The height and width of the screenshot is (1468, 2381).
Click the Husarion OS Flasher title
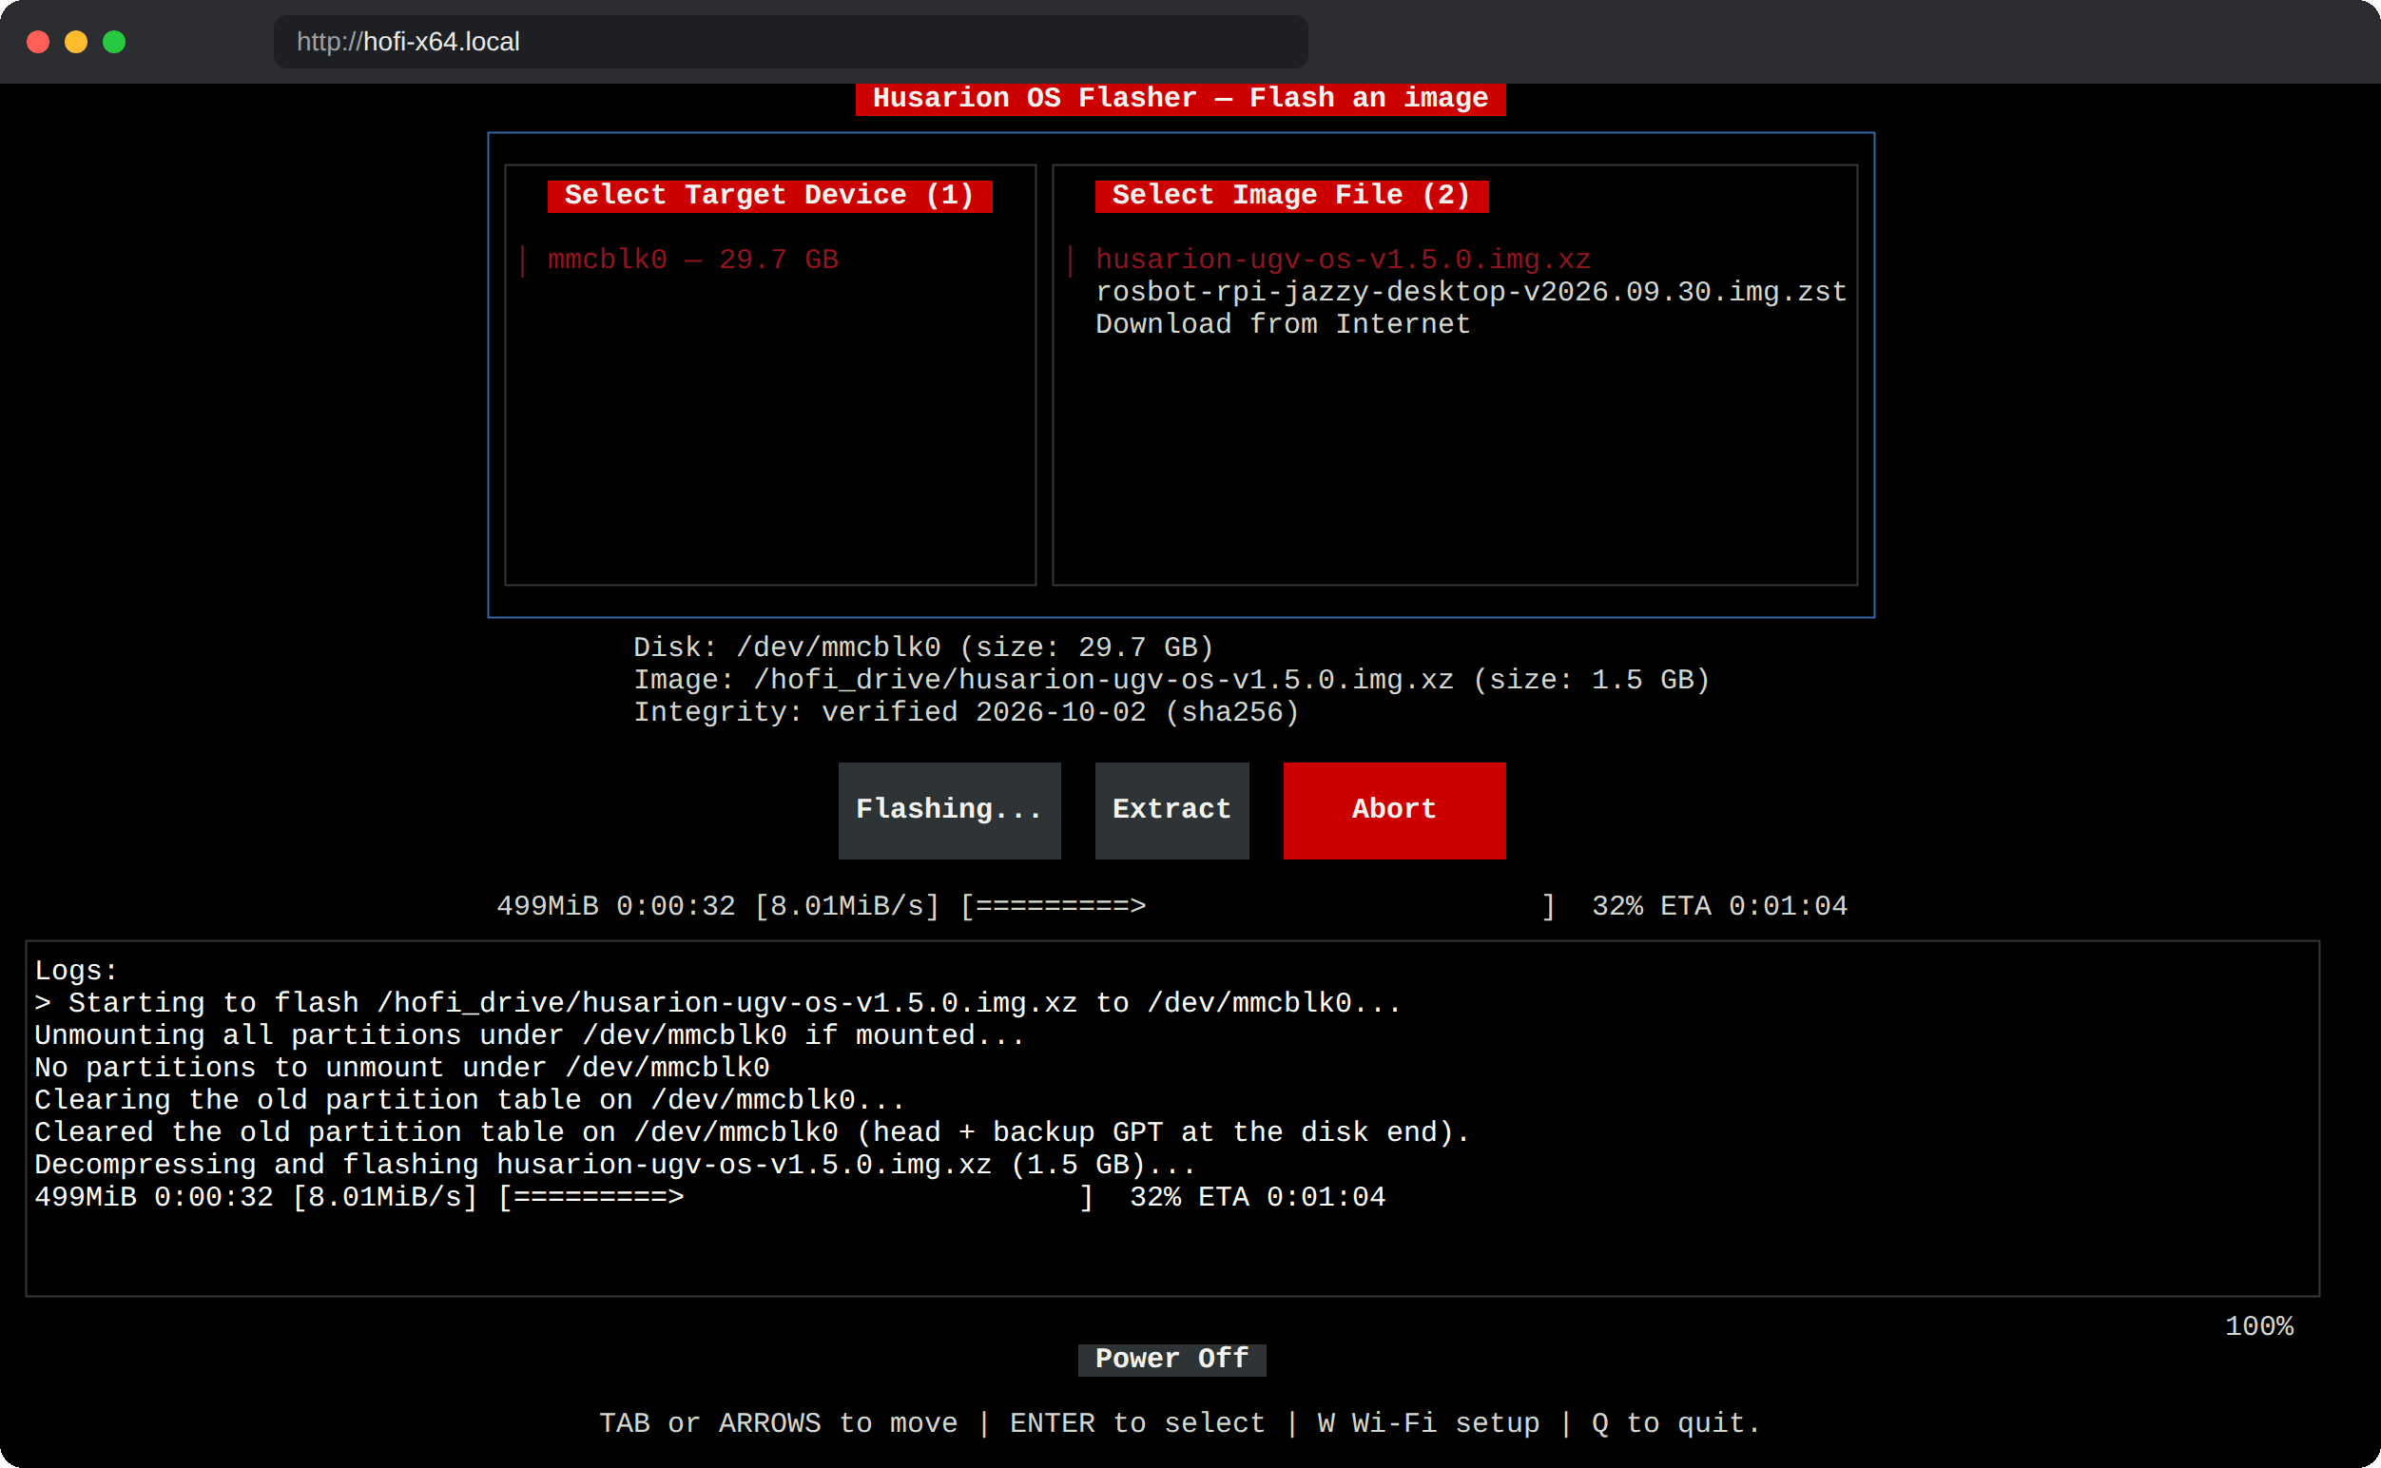tap(1180, 98)
